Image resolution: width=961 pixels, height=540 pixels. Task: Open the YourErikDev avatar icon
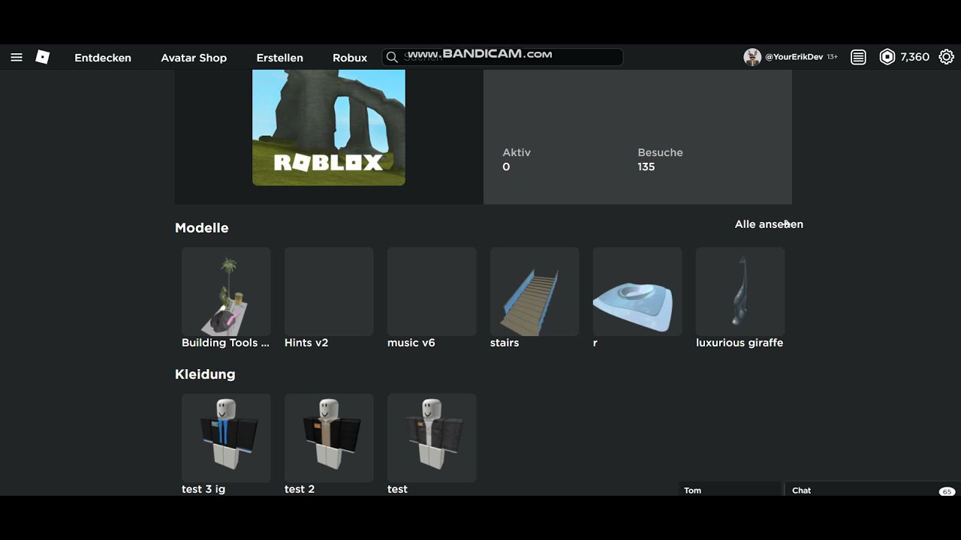(x=752, y=57)
